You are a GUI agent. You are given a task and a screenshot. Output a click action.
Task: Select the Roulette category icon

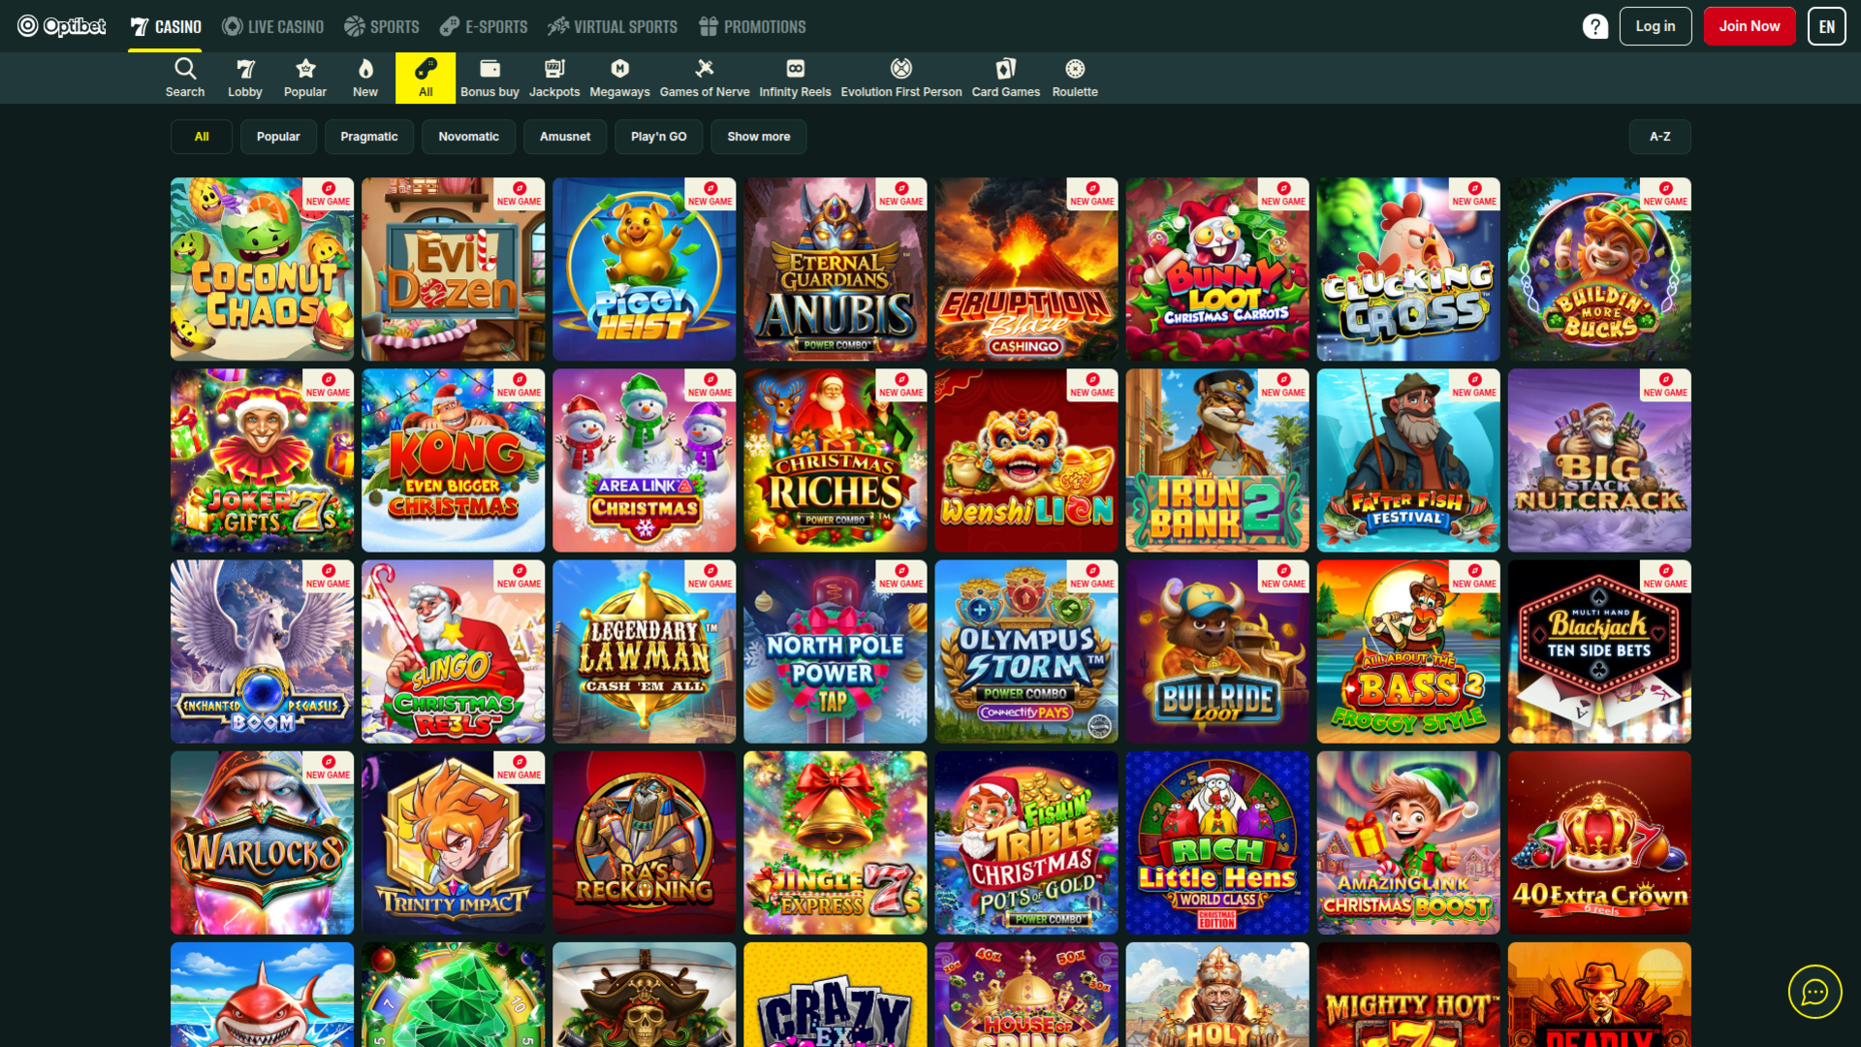click(1074, 78)
